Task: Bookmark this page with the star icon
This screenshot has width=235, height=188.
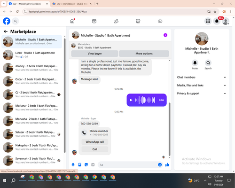Action: [215, 12]
